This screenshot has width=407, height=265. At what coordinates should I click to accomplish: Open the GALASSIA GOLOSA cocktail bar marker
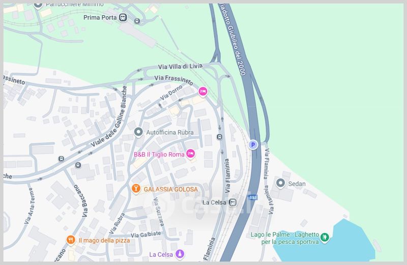[136, 188]
